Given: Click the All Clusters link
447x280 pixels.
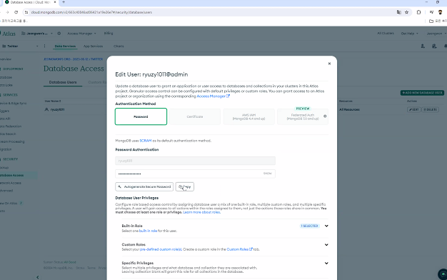Looking at the screenshot, I should pyautogui.click(x=386, y=34).
